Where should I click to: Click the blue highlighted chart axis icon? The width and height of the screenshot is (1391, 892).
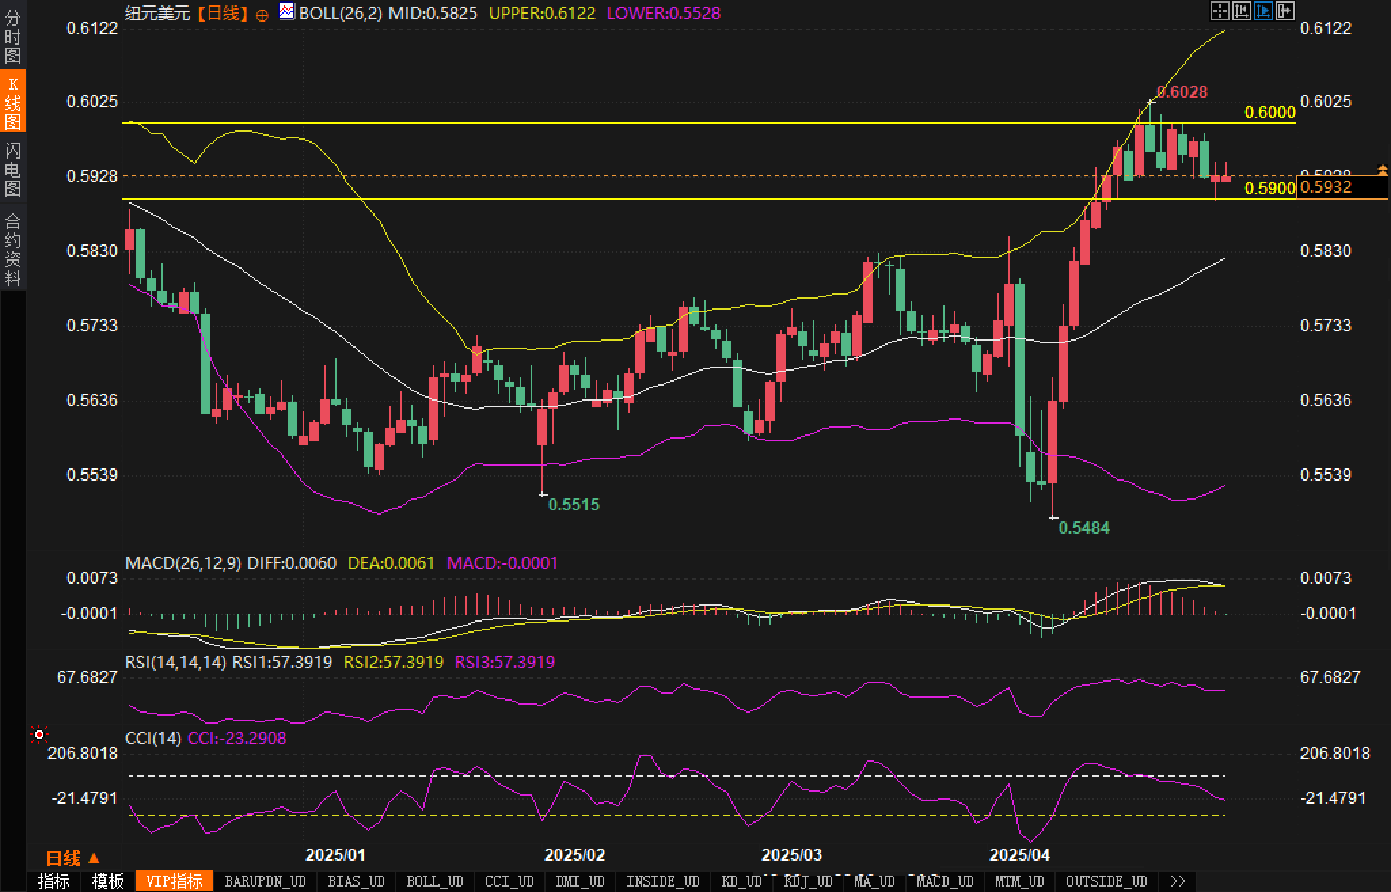(x=1263, y=11)
